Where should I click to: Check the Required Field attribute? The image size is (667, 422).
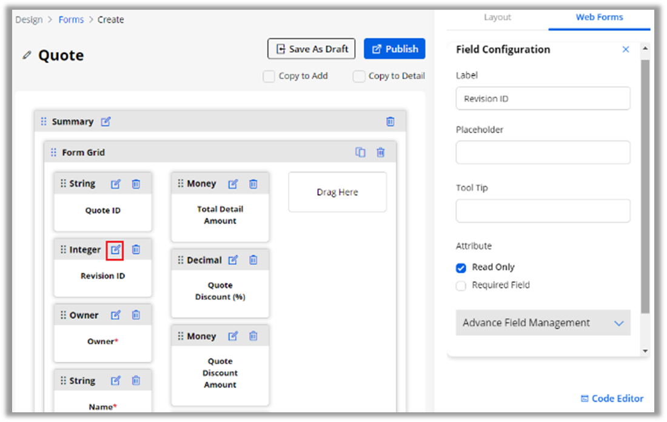(x=461, y=285)
